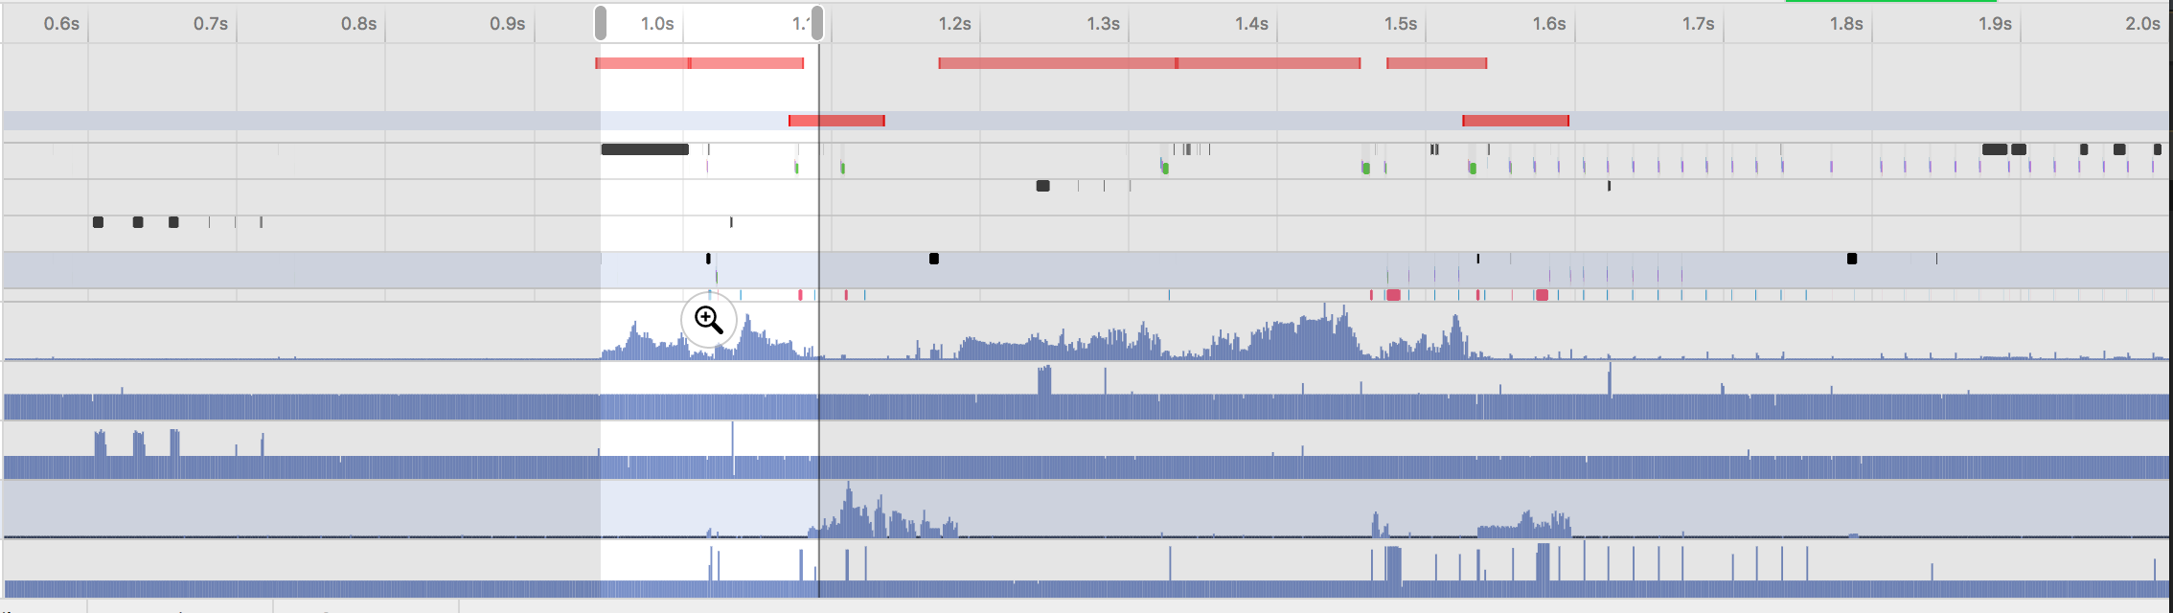Click the 1.3s ruler label
The height and width of the screenshot is (613, 2173).
coord(1103,24)
